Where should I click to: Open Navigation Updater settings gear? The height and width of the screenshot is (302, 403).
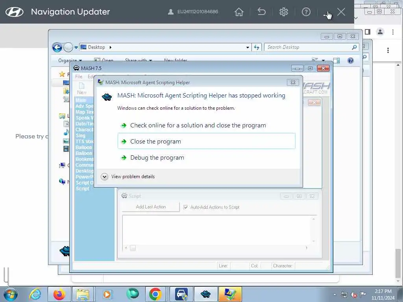point(284,12)
